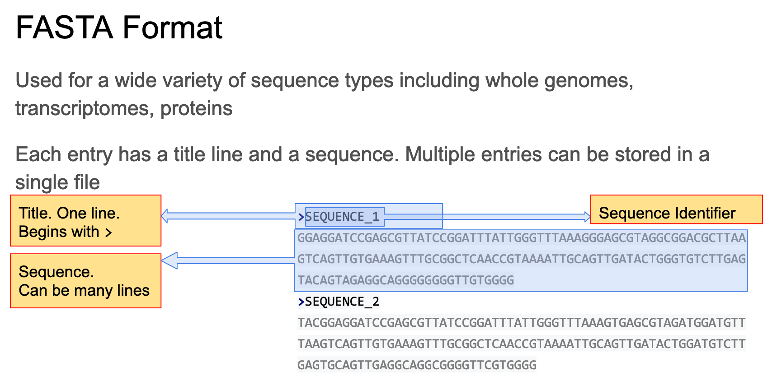The image size is (777, 386).
Task: Select the yellow "Sequence Identifier" callout box
Action: pos(676,209)
